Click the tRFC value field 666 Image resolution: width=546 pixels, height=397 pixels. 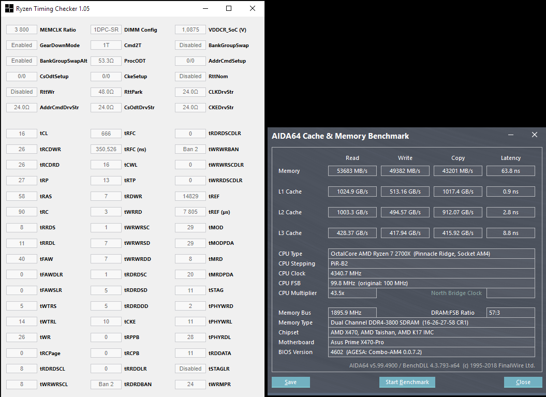pyautogui.click(x=106, y=134)
